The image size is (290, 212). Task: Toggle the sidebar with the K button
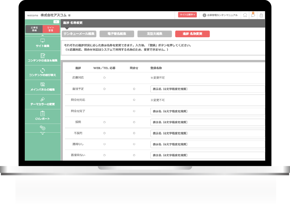coord(56,22)
